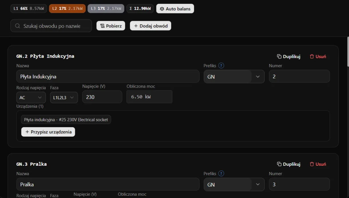Expand the GN prefix dropdown for Płyta Indukcyjna
The width and height of the screenshot is (349, 198).
(234, 77)
